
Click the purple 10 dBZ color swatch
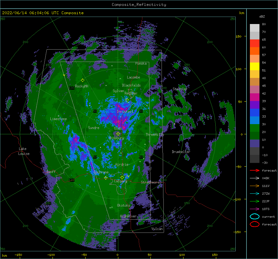pos(255,143)
